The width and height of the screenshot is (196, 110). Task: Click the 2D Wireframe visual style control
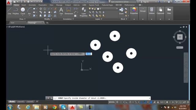pos(19,27)
